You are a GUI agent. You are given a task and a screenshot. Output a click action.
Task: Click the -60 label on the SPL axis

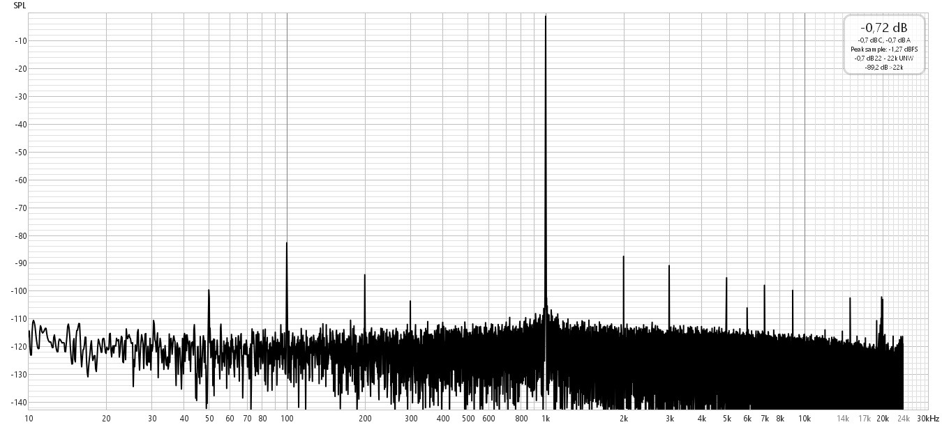(x=21, y=180)
